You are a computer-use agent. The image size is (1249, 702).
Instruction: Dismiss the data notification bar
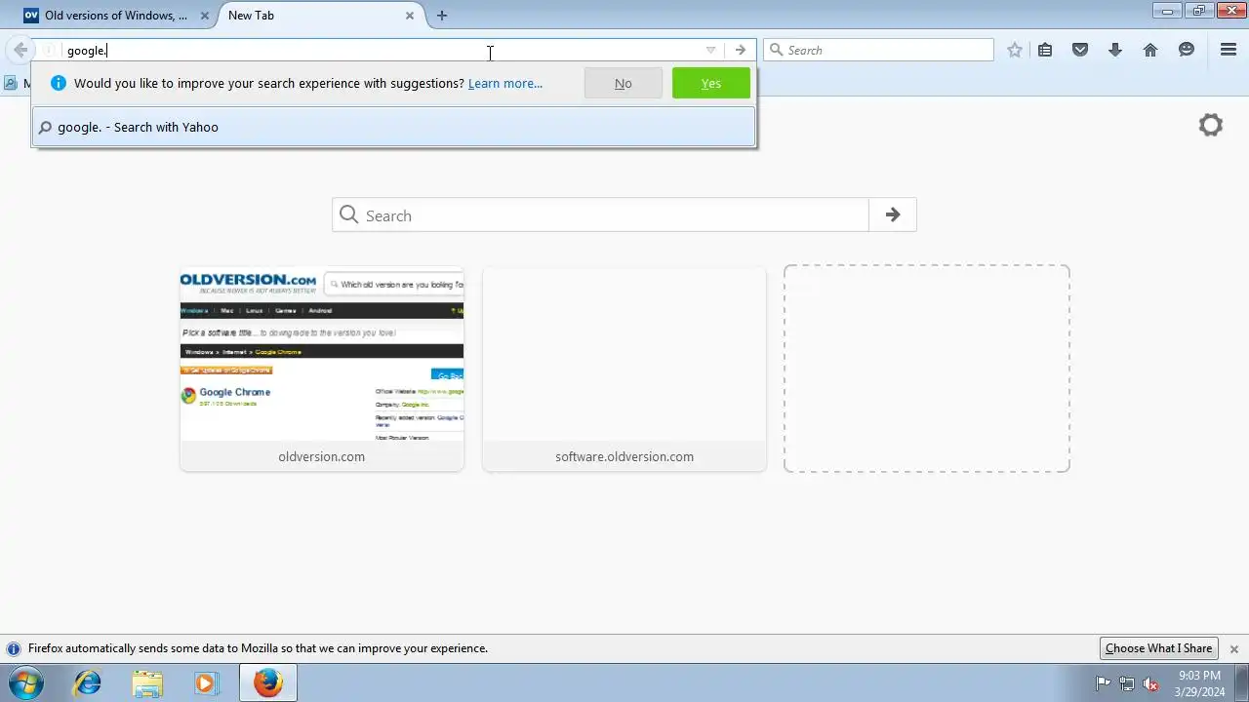[1234, 648]
